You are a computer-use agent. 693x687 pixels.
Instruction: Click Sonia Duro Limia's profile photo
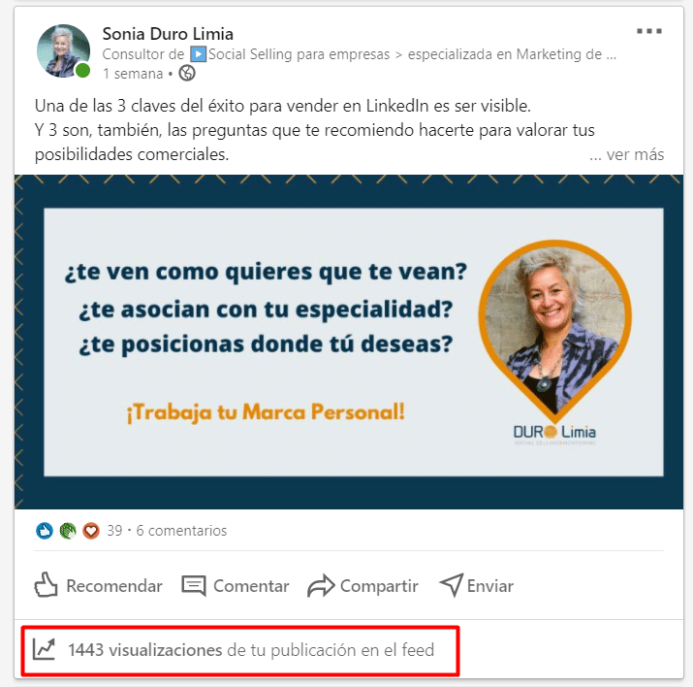pyautogui.click(x=63, y=50)
